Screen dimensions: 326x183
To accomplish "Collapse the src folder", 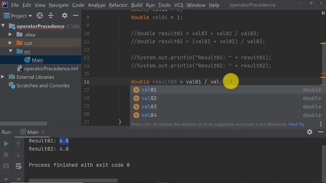I will point(10,51).
